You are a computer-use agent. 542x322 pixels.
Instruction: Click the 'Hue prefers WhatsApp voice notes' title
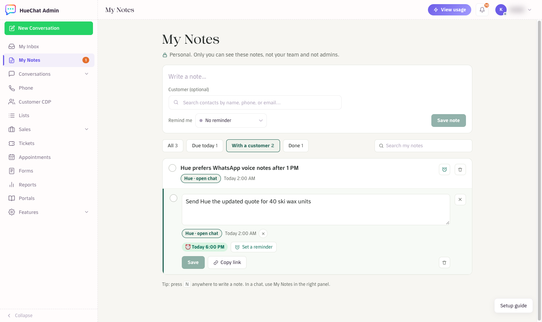(x=239, y=168)
